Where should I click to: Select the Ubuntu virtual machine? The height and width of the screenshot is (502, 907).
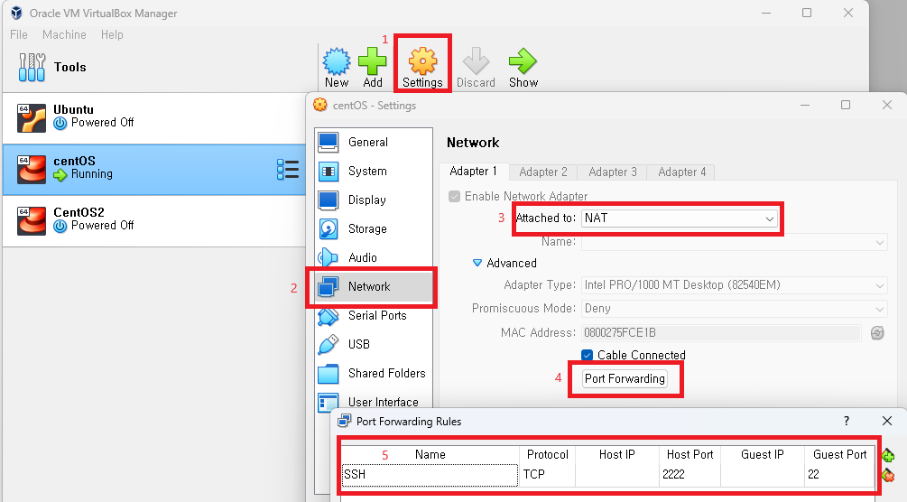point(154,118)
